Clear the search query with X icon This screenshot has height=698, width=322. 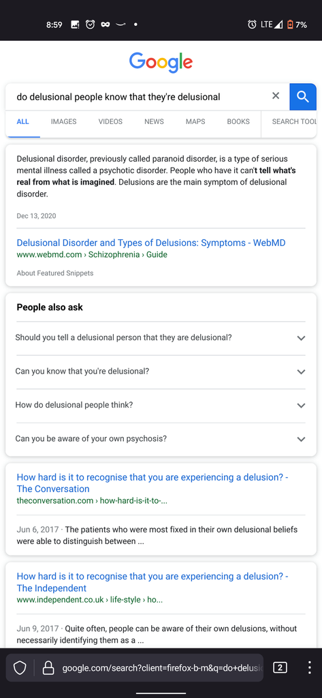(276, 95)
